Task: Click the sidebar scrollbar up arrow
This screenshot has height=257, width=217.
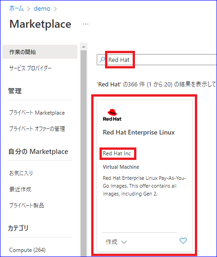Action: (84, 47)
